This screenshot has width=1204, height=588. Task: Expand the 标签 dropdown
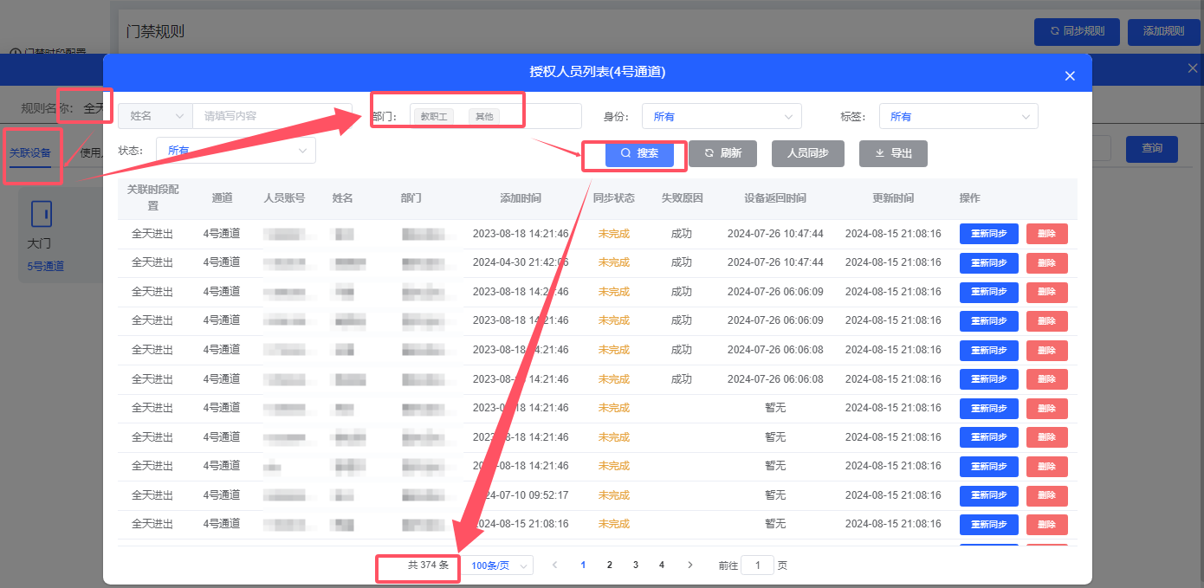point(958,116)
